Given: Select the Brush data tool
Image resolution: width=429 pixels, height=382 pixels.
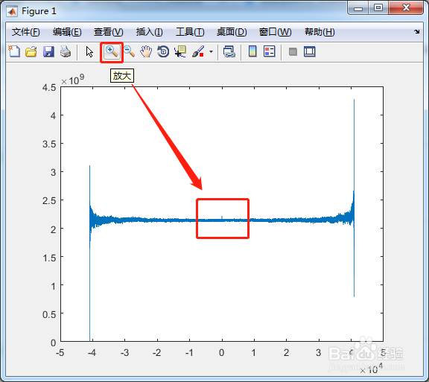Looking at the screenshot, I should tap(198, 51).
